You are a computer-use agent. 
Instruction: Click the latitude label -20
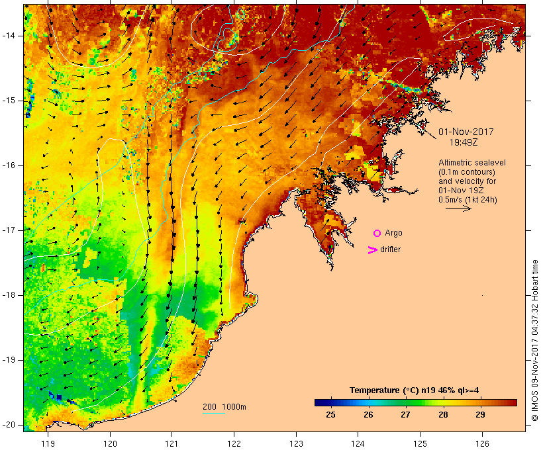pos(9,425)
